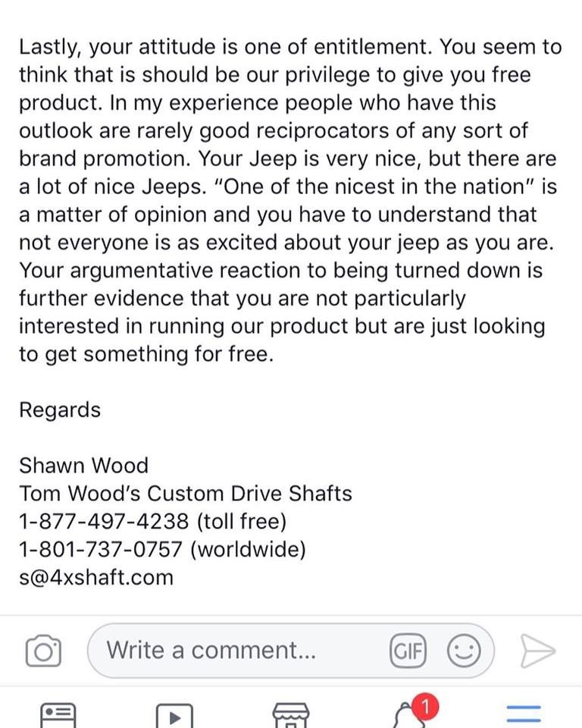Tap the sentence 'to get something for free.'
This screenshot has width=582, height=728.
pyautogui.click(x=147, y=354)
